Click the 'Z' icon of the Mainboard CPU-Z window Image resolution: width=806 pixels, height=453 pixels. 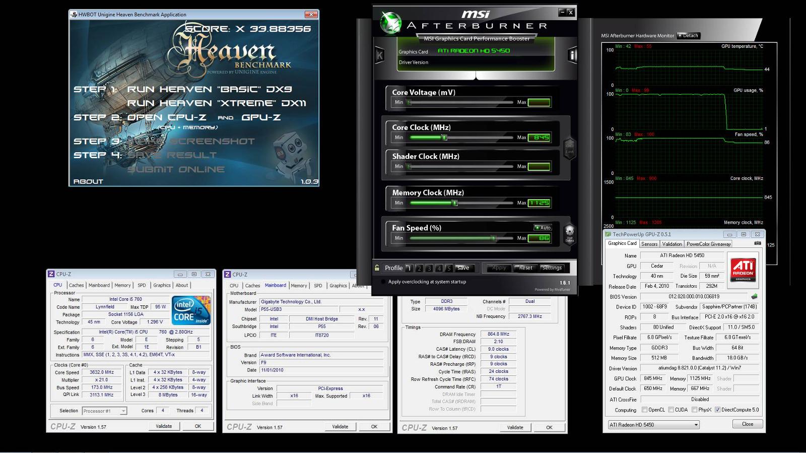(x=227, y=274)
